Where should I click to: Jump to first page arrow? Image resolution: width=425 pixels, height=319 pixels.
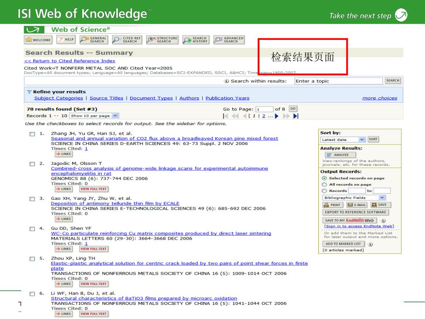tap(225, 116)
